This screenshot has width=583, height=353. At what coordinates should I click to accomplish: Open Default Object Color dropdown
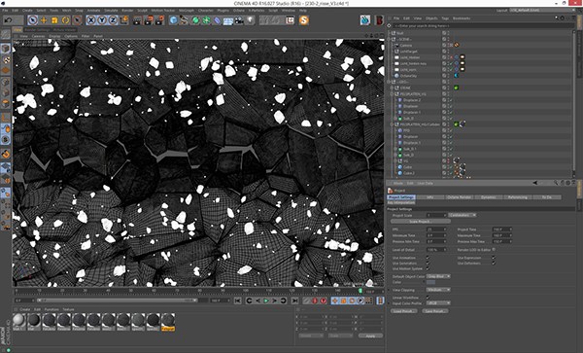point(438,276)
